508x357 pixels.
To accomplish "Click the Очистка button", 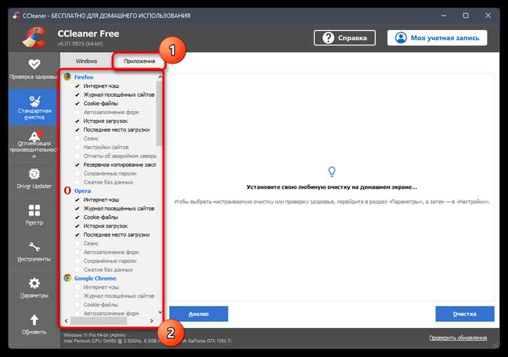I will point(465,314).
